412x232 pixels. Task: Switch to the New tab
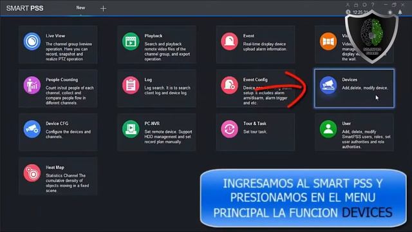(80, 8)
